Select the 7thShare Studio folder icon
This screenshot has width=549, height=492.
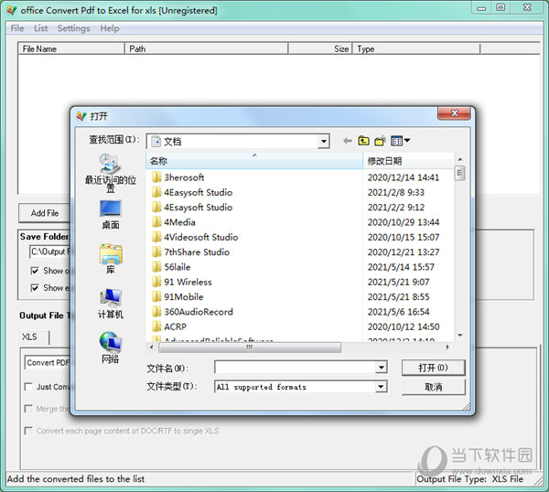click(x=156, y=252)
